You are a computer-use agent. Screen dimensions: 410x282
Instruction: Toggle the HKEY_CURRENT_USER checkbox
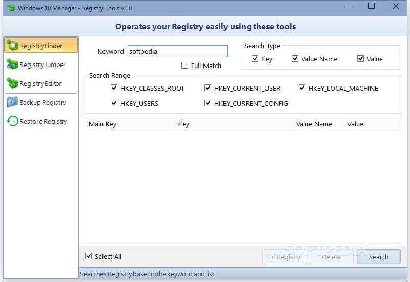208,88
